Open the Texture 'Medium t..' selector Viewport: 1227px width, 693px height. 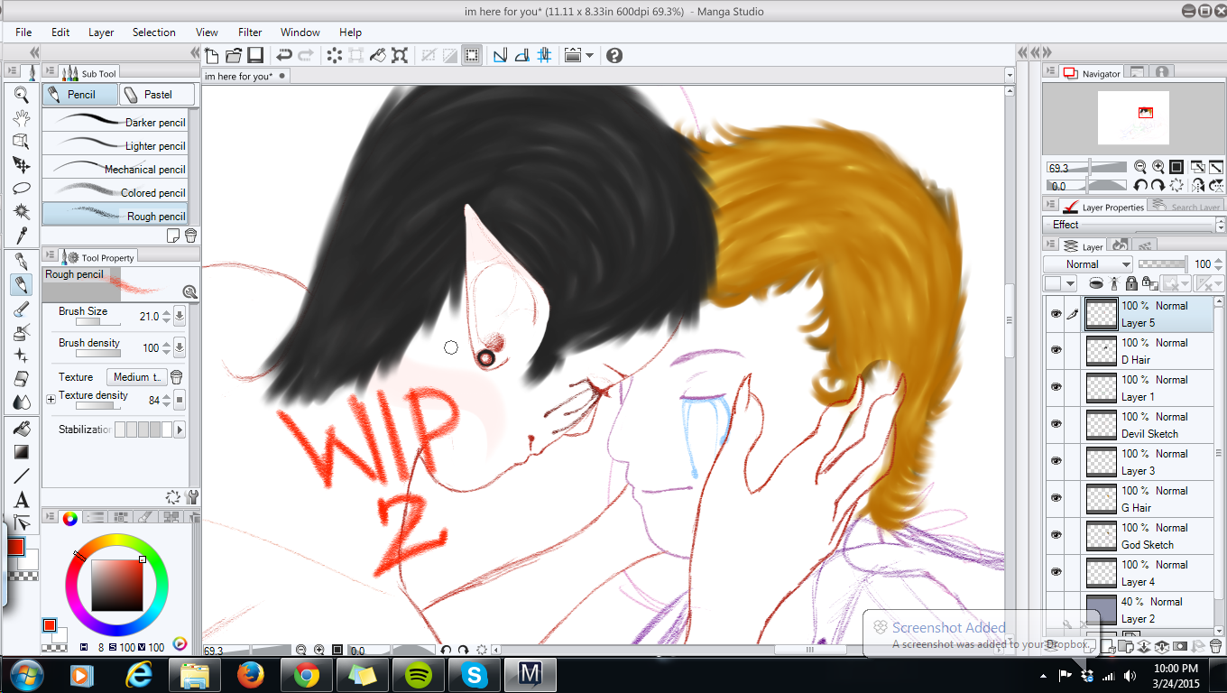coord(137,377)
